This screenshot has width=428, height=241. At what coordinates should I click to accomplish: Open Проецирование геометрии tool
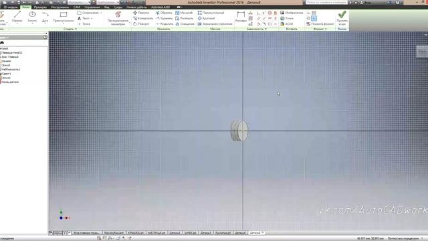[x=118, y=18]
